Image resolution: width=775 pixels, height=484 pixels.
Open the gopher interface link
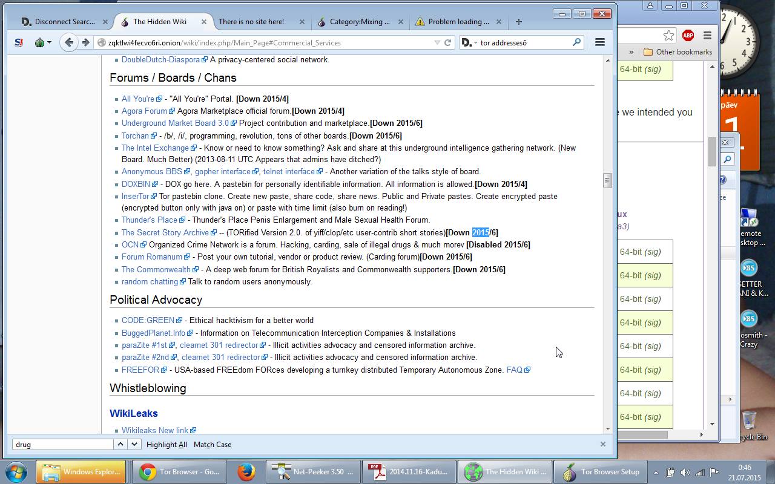point(223,172)
